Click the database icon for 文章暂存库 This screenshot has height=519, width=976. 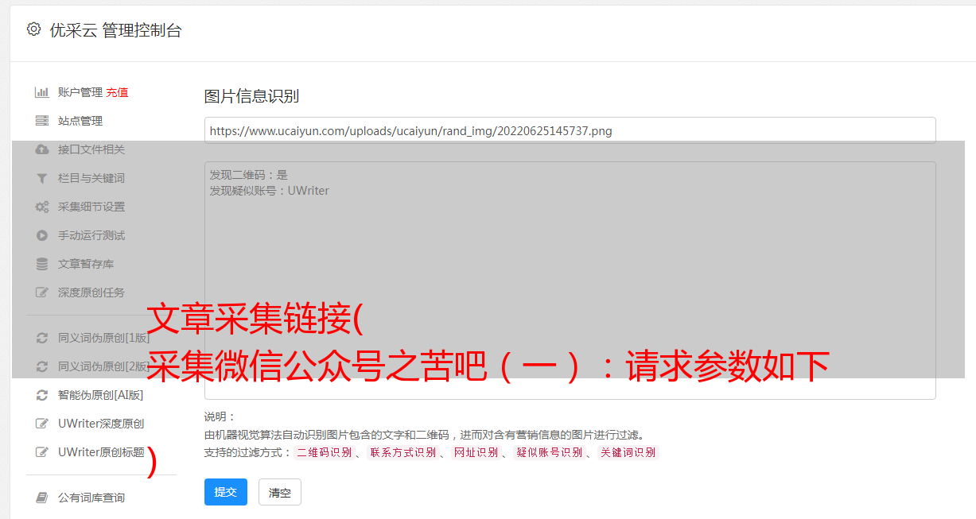(42, 264)
